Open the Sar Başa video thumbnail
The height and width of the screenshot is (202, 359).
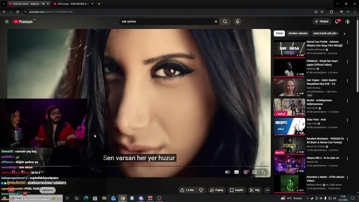coord(289,49)
